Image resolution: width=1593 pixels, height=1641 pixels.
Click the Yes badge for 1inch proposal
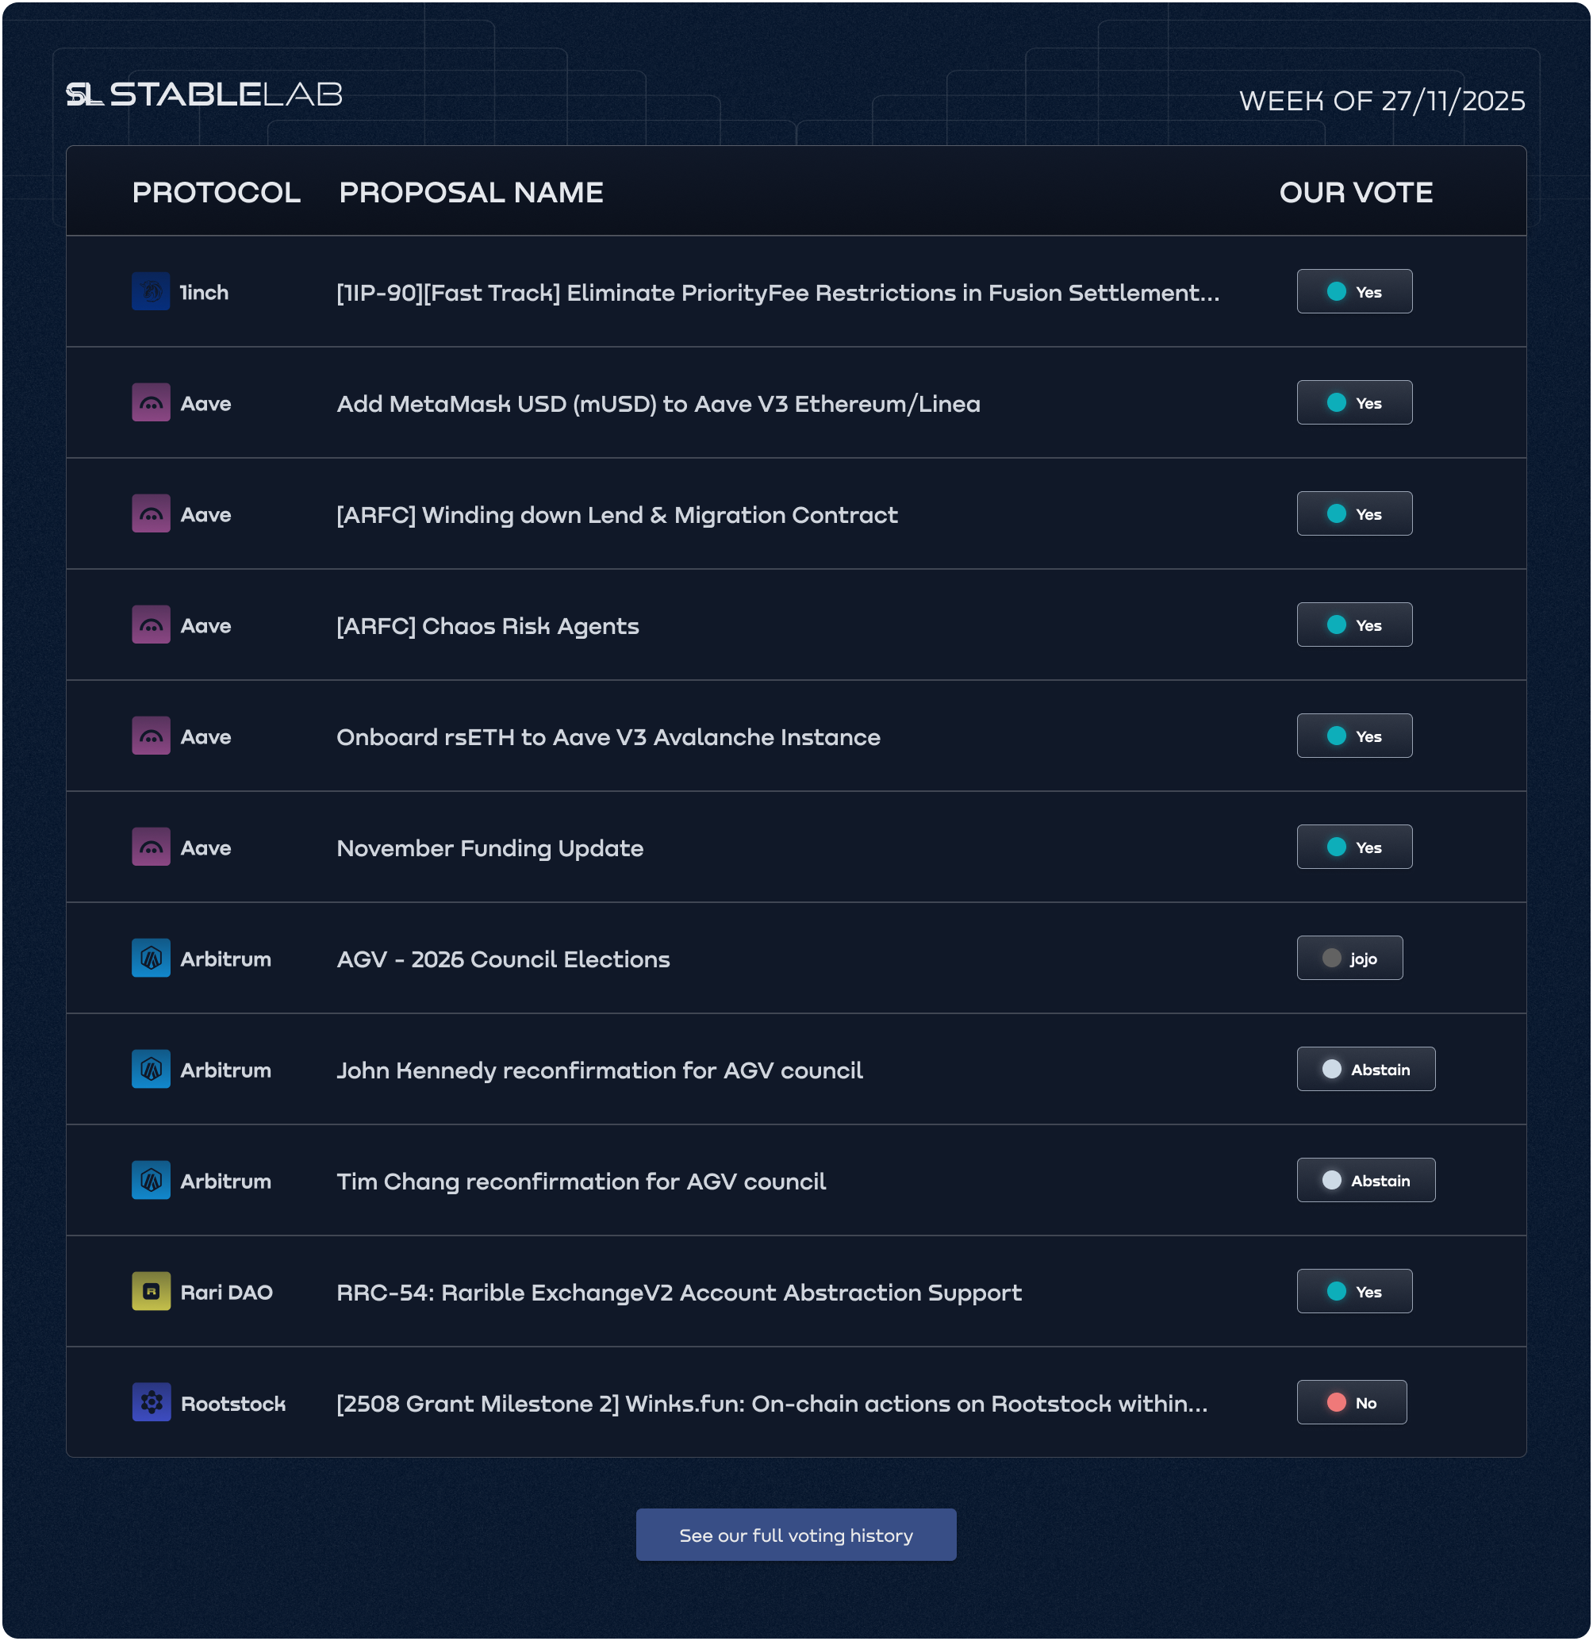pos(1354,291)
